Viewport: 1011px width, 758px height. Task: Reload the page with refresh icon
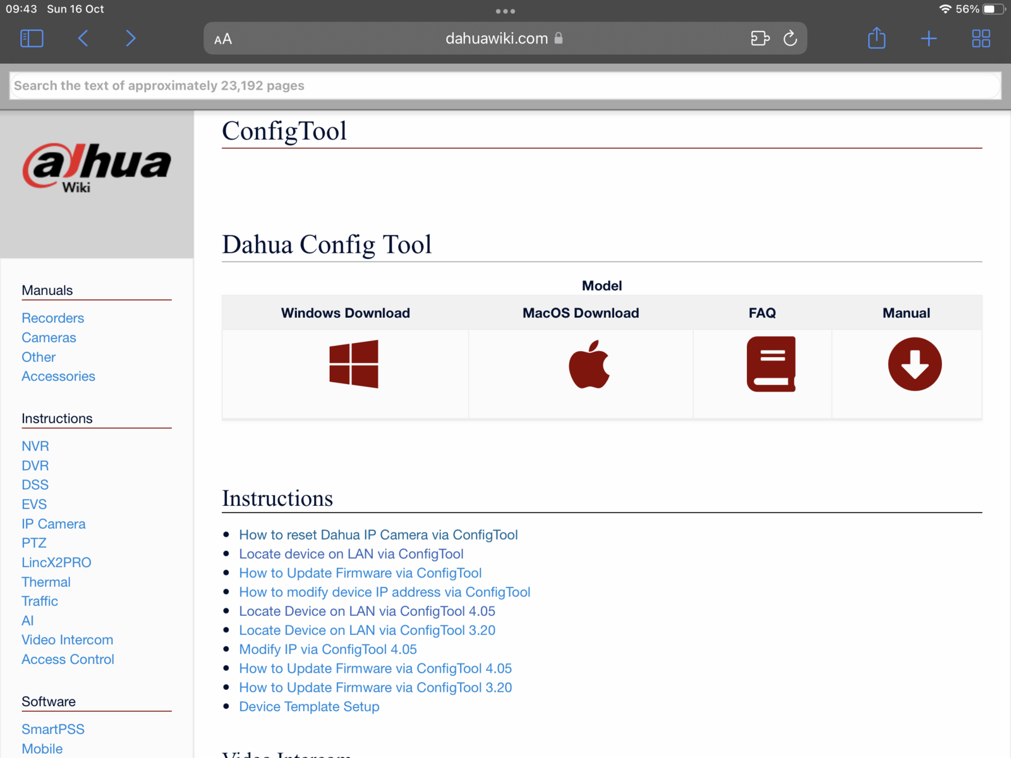[x=790, y=39]
